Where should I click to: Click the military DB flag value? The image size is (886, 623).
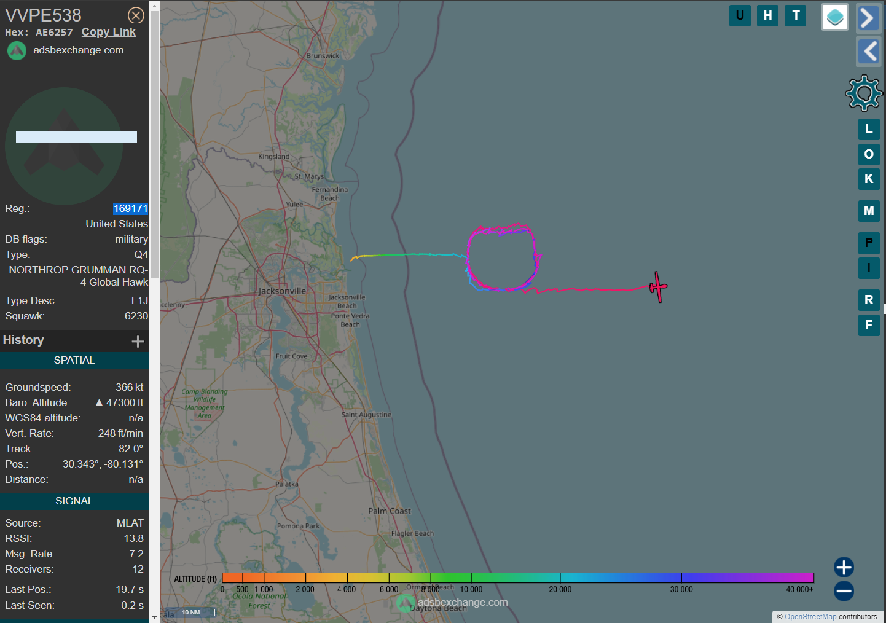point(131,239)
